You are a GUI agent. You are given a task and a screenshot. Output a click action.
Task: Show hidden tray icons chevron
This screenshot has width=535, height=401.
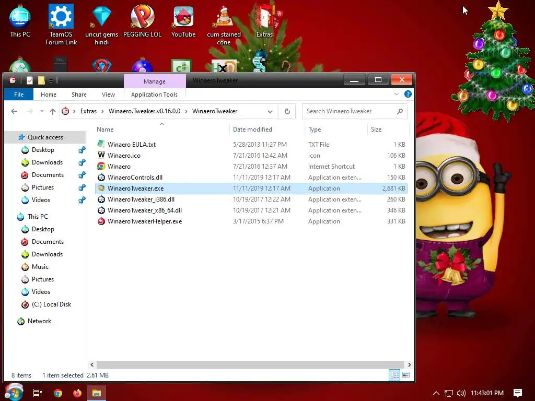(436, 393)
